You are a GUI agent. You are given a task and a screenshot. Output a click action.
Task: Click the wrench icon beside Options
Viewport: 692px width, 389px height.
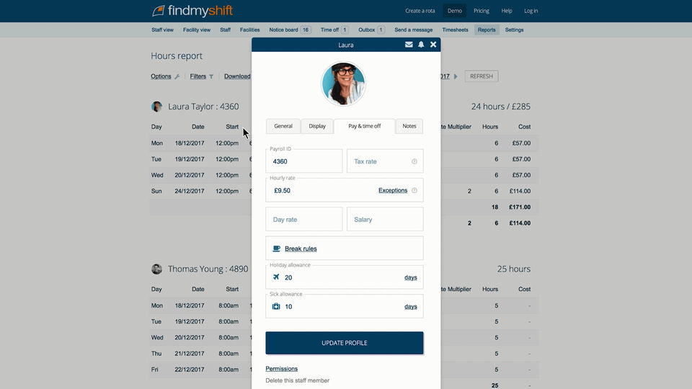[x=177, y=77]
